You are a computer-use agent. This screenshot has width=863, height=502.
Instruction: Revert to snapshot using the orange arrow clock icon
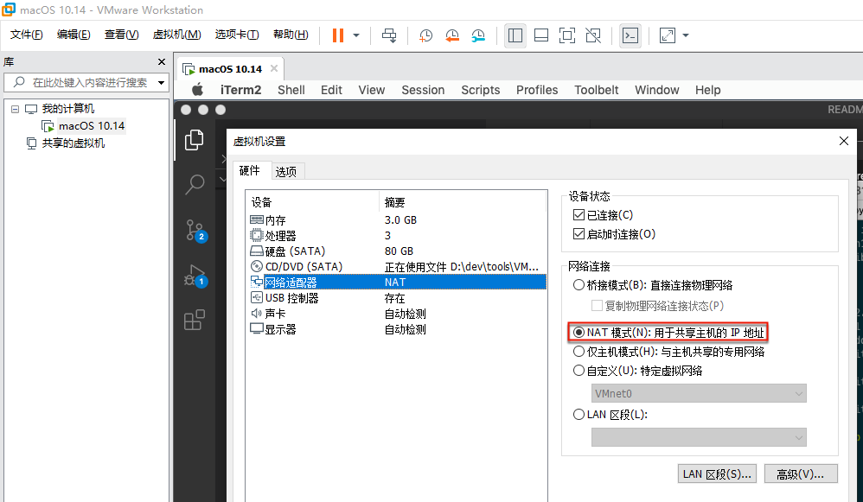(452, 35)
